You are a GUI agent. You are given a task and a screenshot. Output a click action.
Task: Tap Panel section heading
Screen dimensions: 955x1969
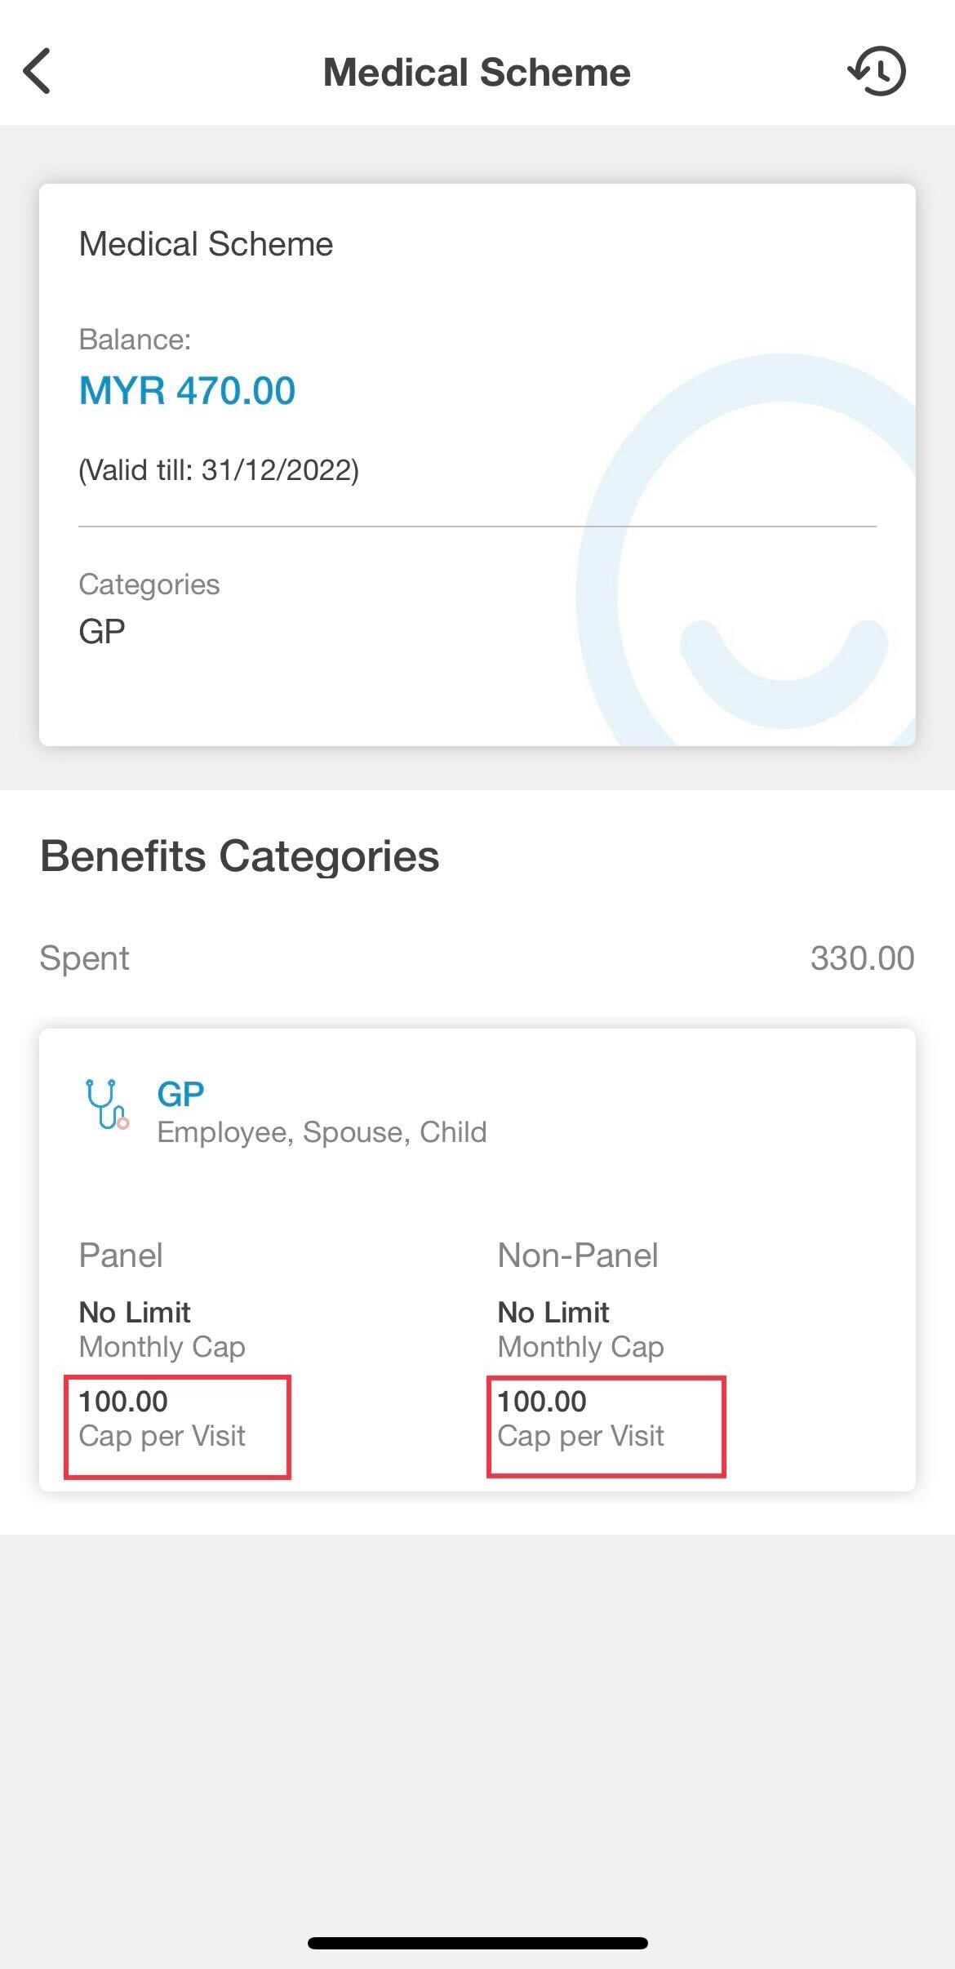coord(121,1255)
